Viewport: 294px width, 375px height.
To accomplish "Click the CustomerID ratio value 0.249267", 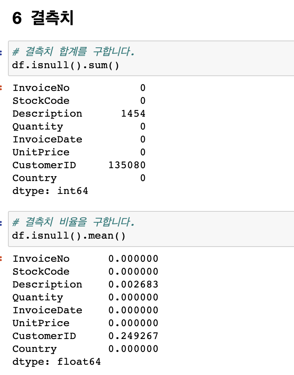I will (133, 336).
